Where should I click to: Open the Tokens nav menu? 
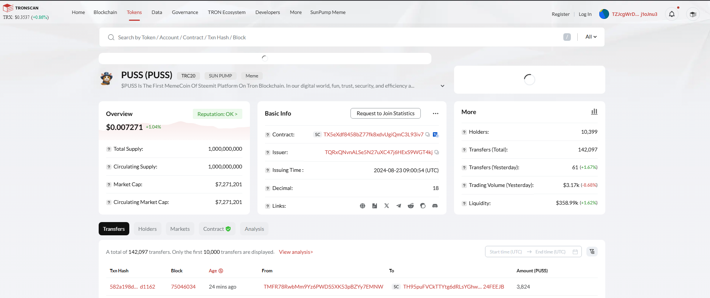(x=134, y=12)
